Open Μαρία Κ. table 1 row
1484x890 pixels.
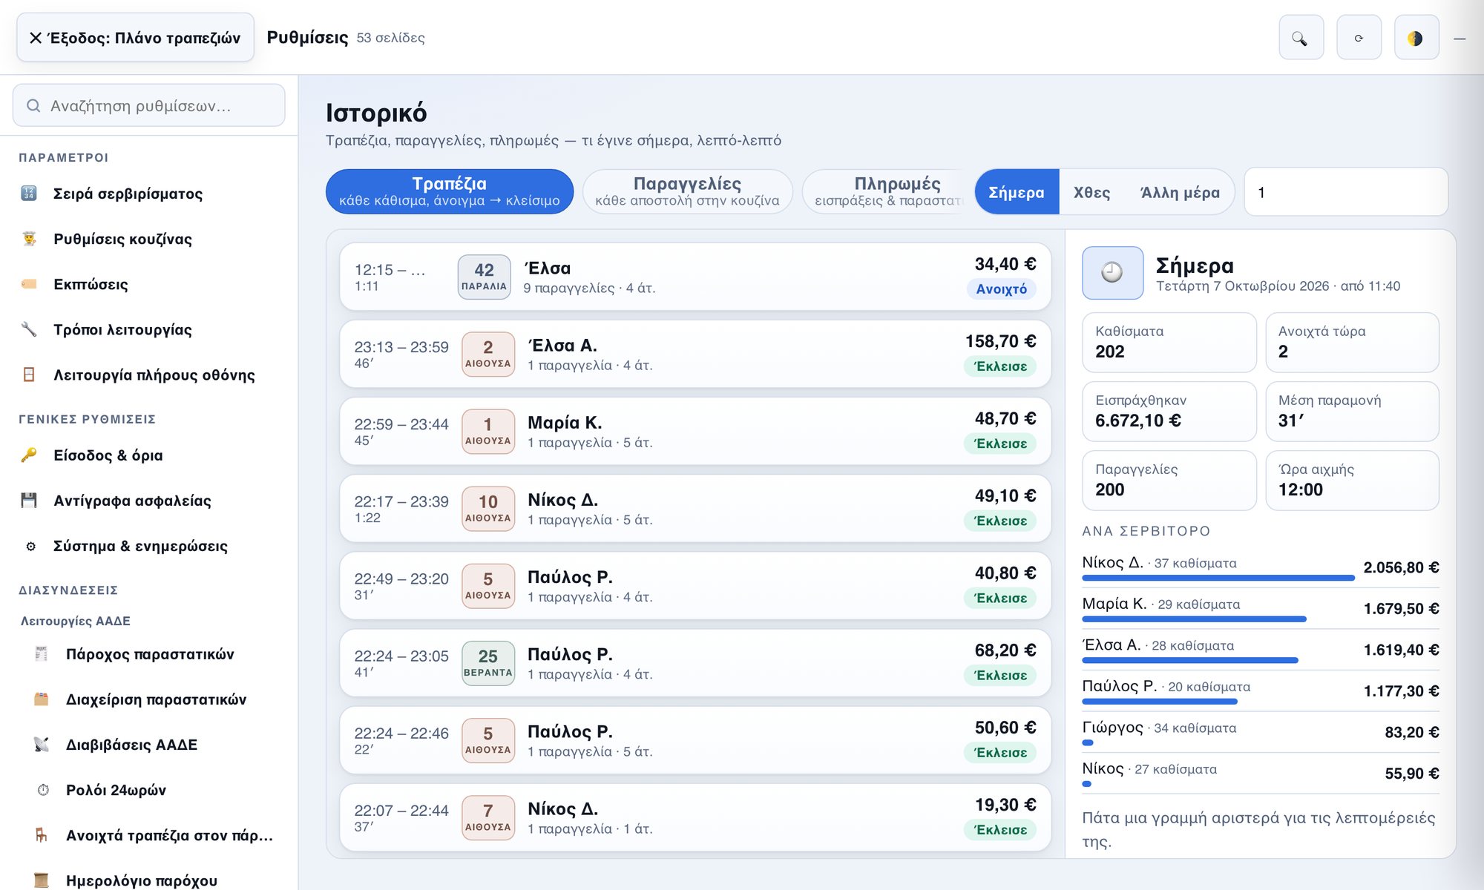695,431
